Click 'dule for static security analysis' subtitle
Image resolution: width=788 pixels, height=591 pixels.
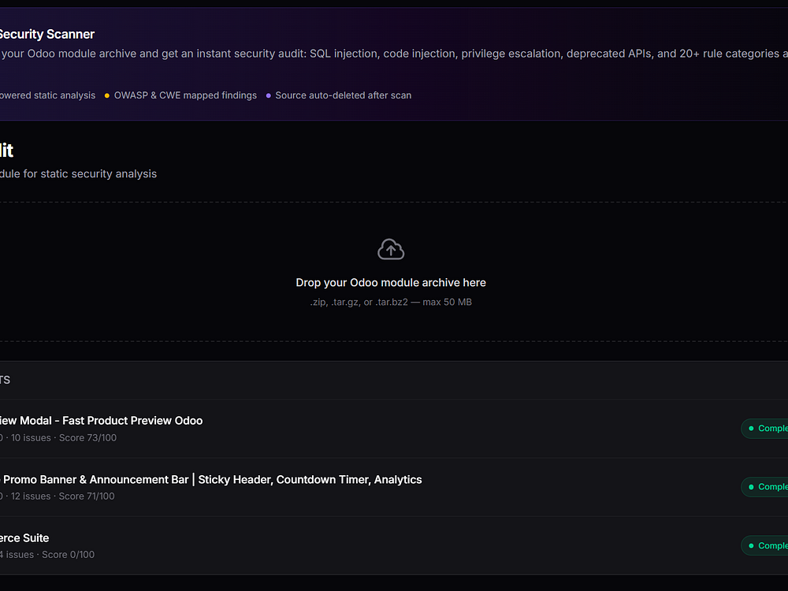[78, 174]
